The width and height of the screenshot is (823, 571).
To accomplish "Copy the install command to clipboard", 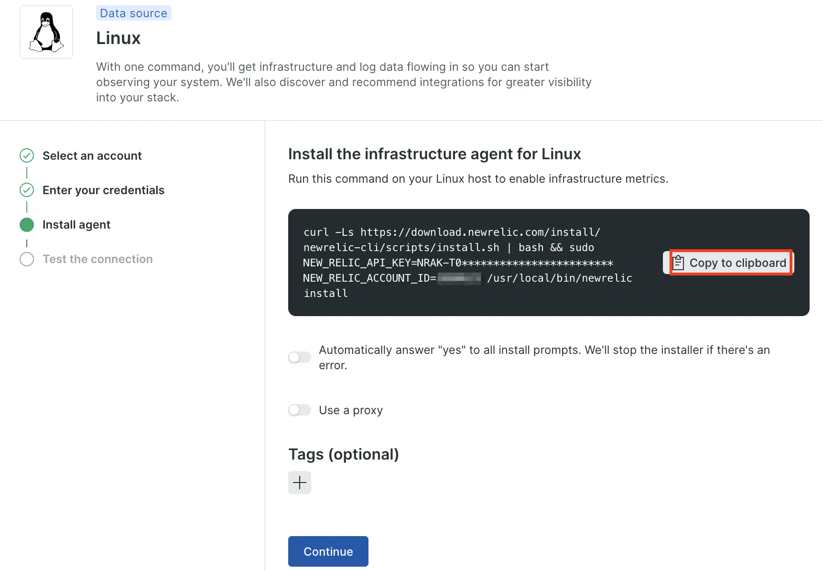I will (x=728, y=263).
